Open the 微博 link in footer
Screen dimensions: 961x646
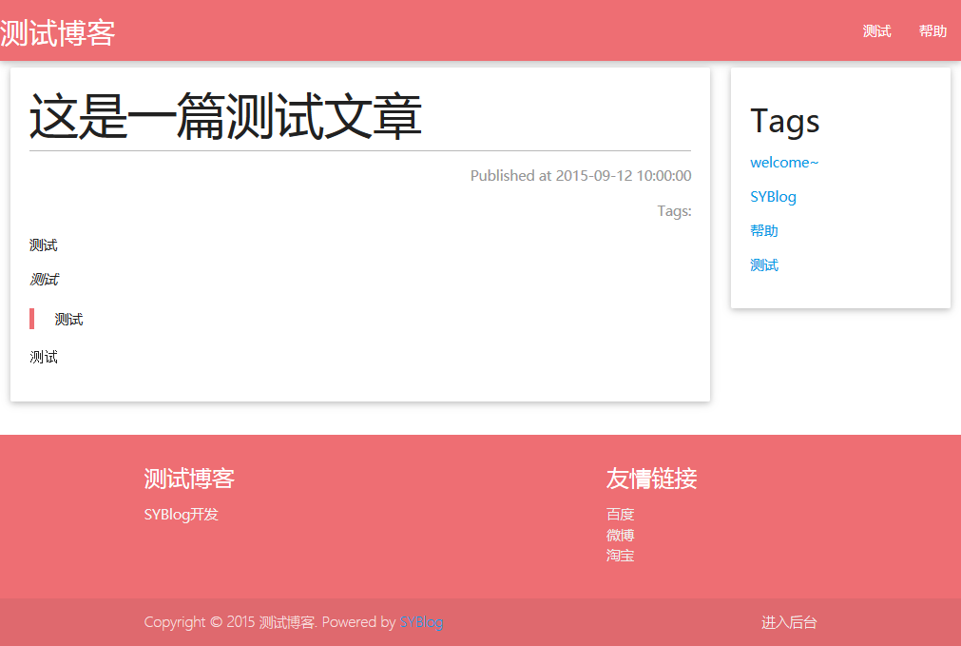point(620,535)
